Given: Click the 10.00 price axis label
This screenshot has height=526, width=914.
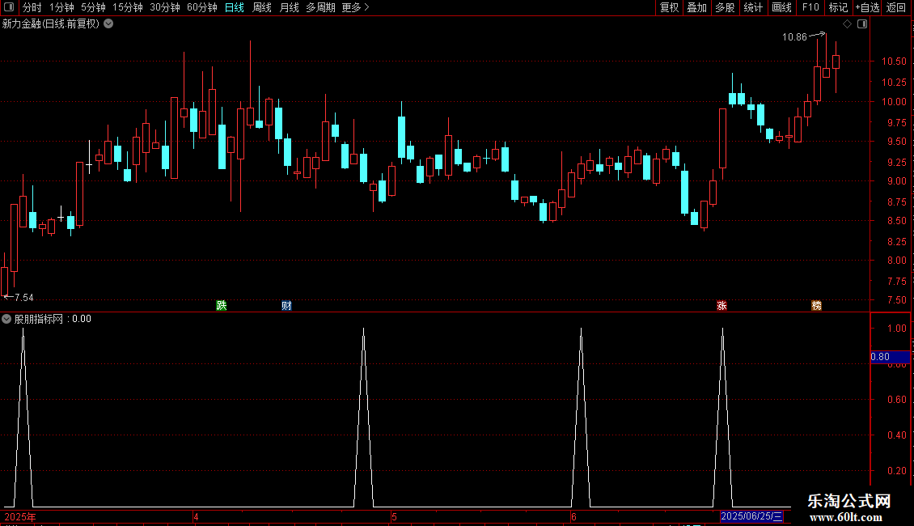Looking at the screenshot, I should [x=894, y=101].
